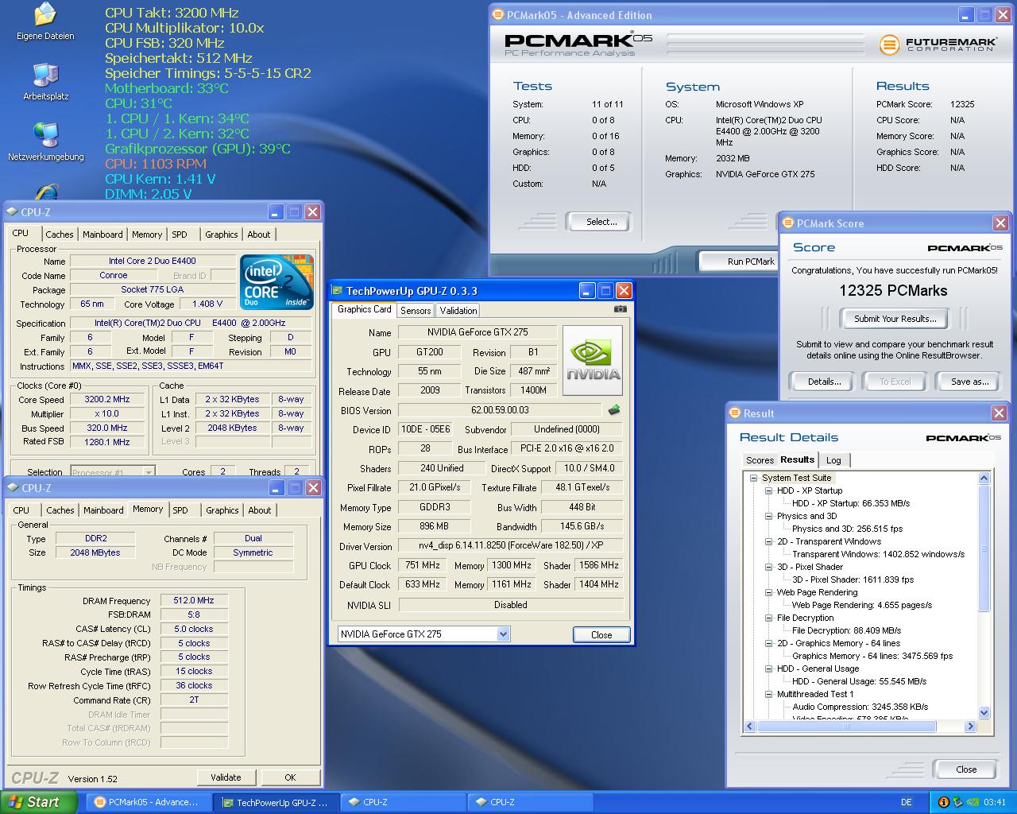Click Close button in GPU-Z
Viewport: 1017px width, 814px height.
[x=601, y=634]
